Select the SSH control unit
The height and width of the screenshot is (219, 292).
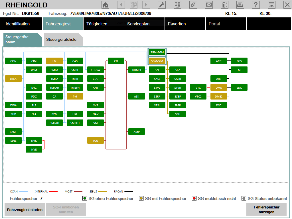[x=177, y=114]
